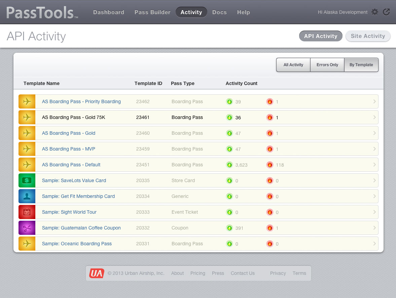Expand the Priority Boarding row chevron
Viewport: 396px width, 298px height.
(x=374, y=101)
